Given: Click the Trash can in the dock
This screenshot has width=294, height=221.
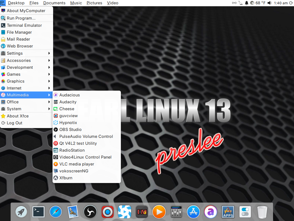Looking at the screenshot, I should click(x=262, y=212).
